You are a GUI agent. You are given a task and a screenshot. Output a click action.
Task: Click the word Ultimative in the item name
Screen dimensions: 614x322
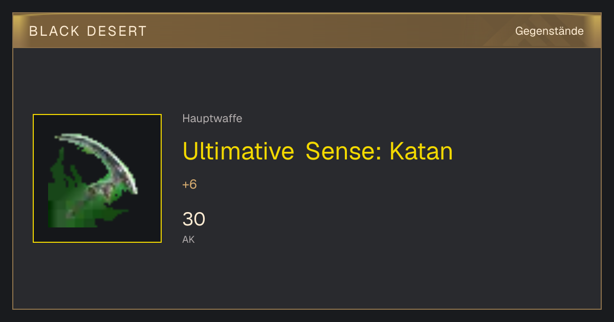pos(238,151)
